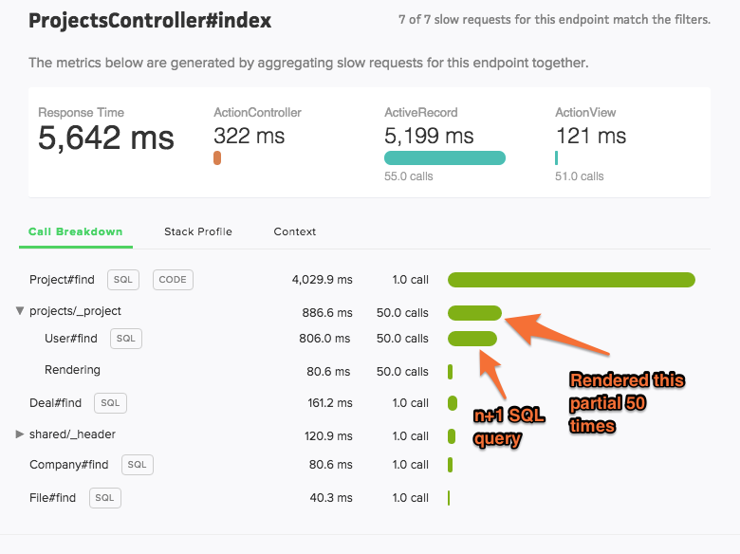Click the orange ActionController time bar
This screenshot has height=554, width=740.
[217, 157]
